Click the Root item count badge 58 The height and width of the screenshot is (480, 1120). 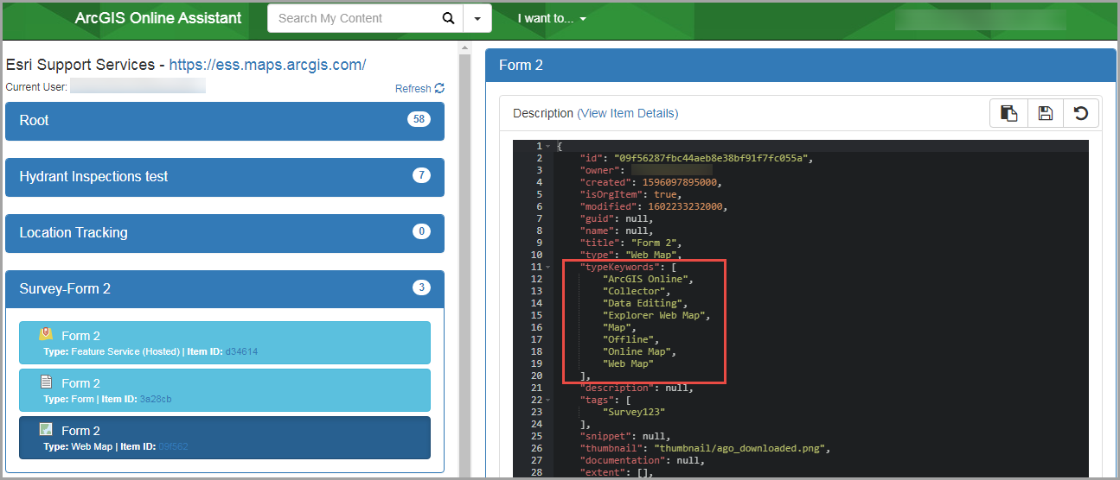[x=419, y=119]
